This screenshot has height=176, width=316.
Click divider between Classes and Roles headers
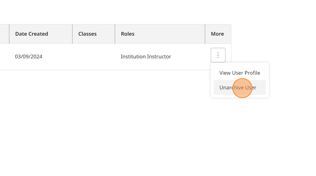[x=115, y=34]
